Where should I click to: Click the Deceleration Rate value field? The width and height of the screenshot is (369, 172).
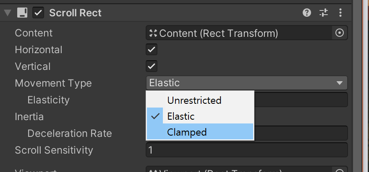[x=301, y=133]
